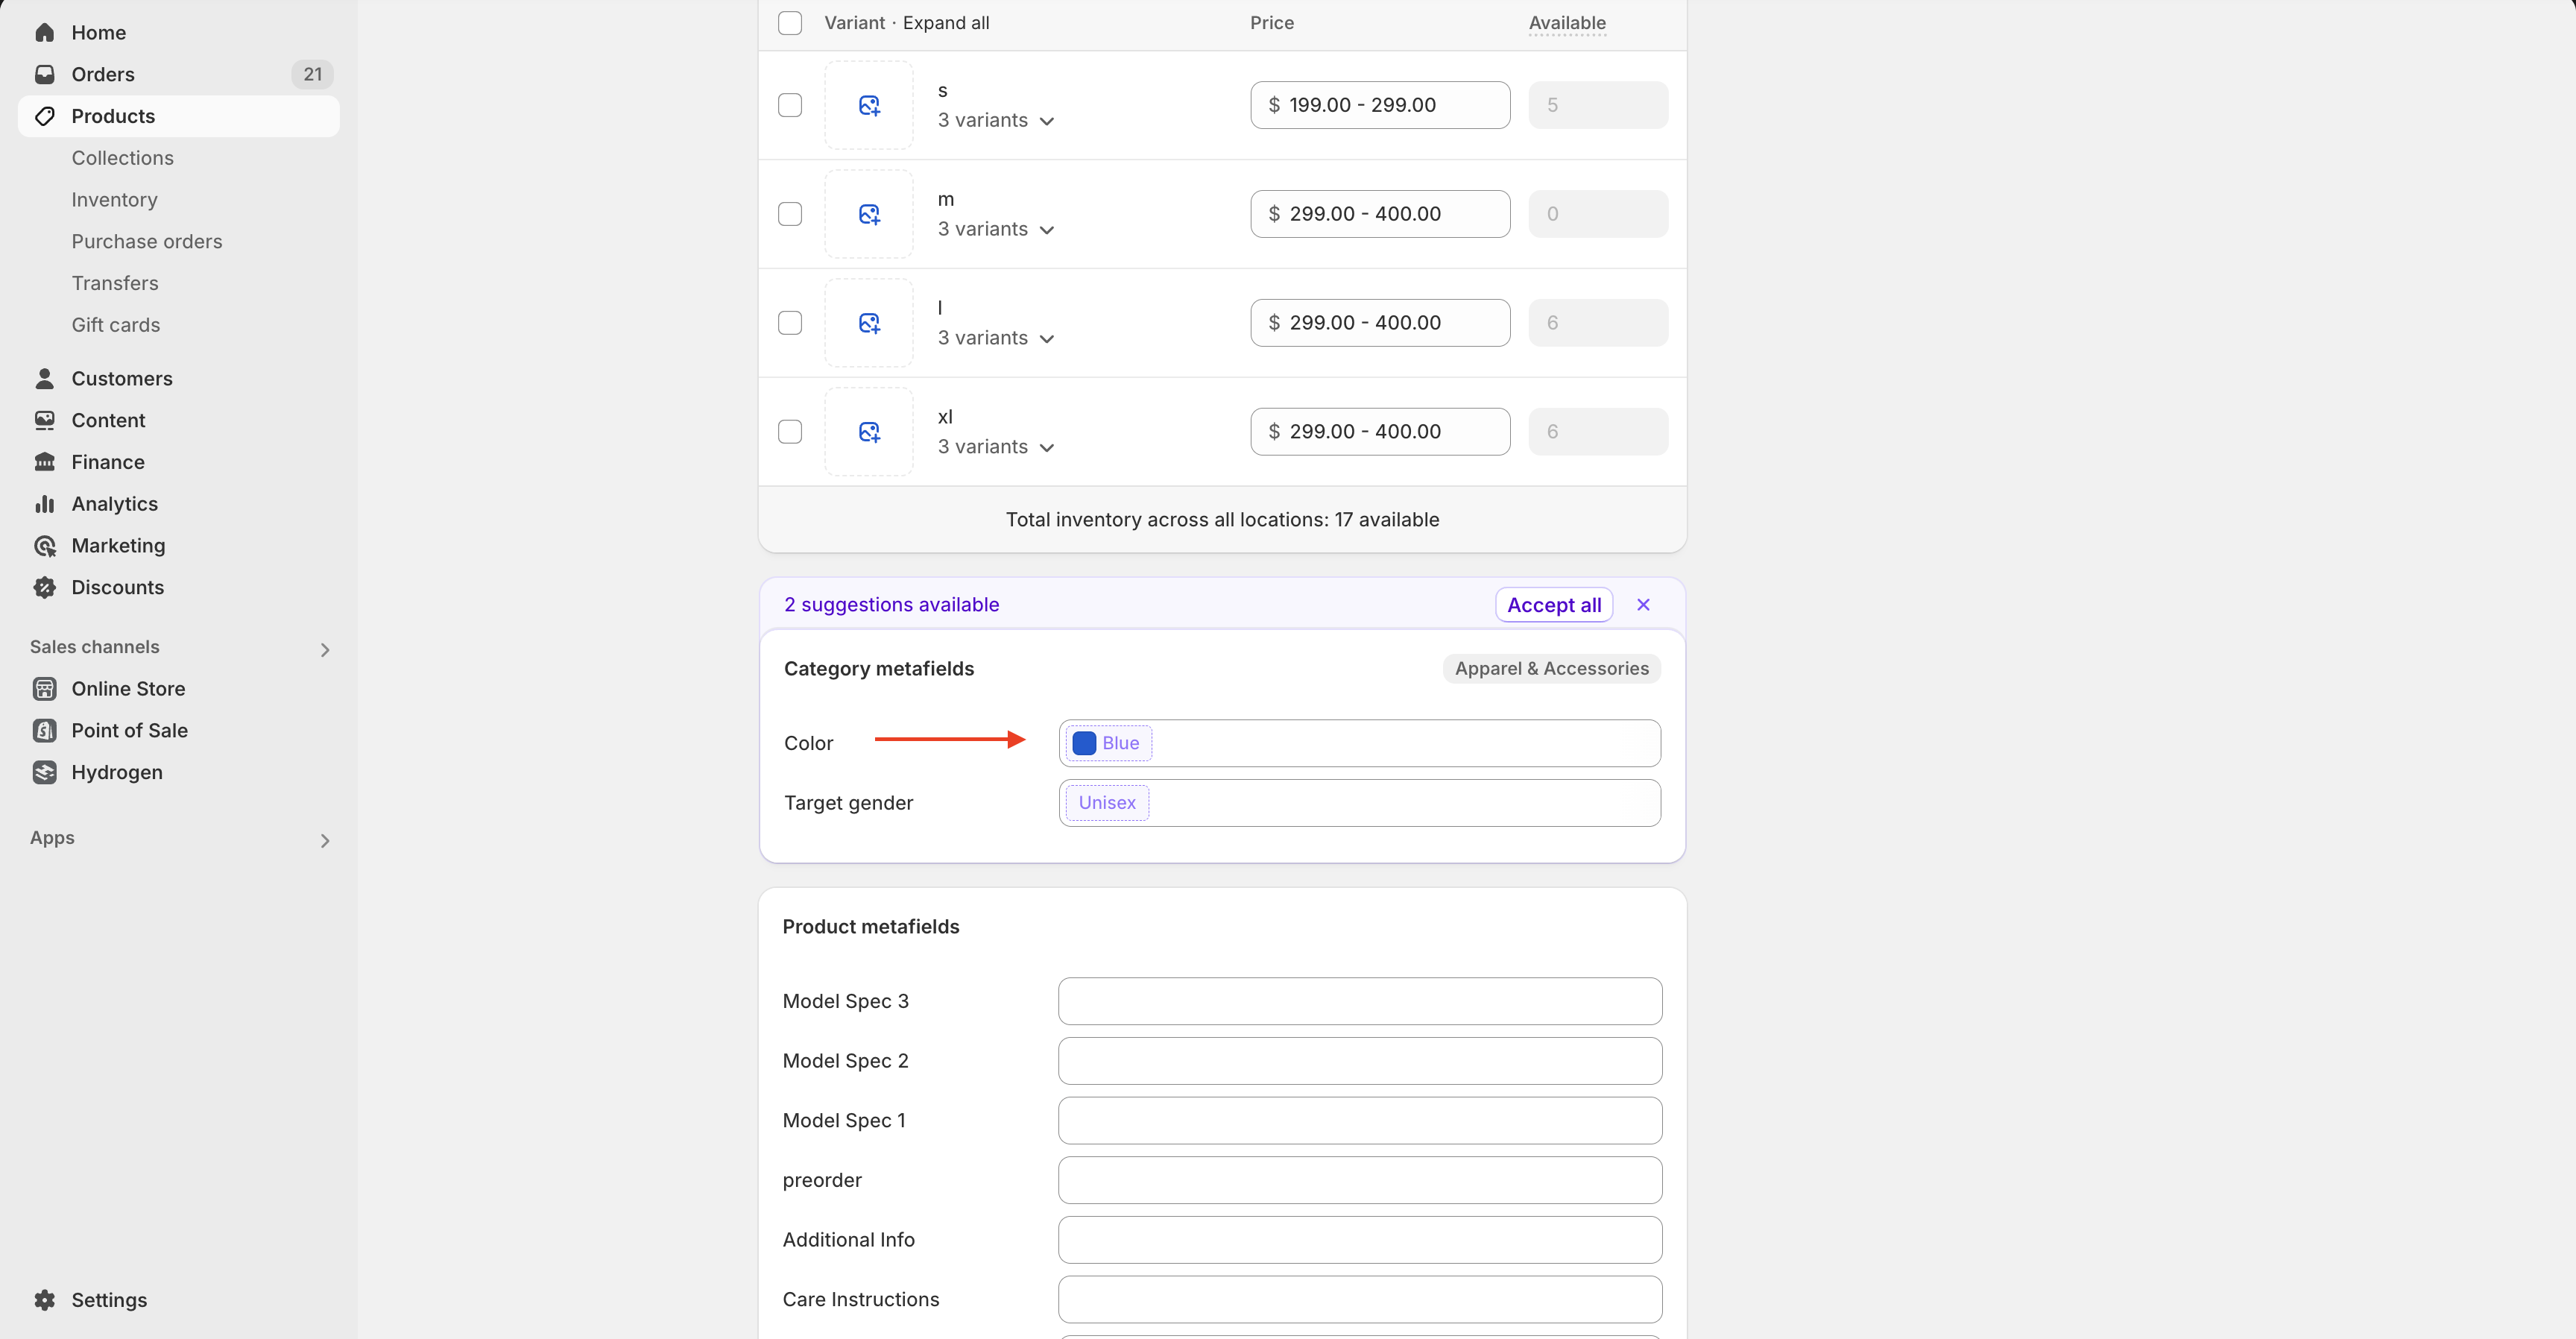Click the Discounts badge icon

click(x=44, y=587)
